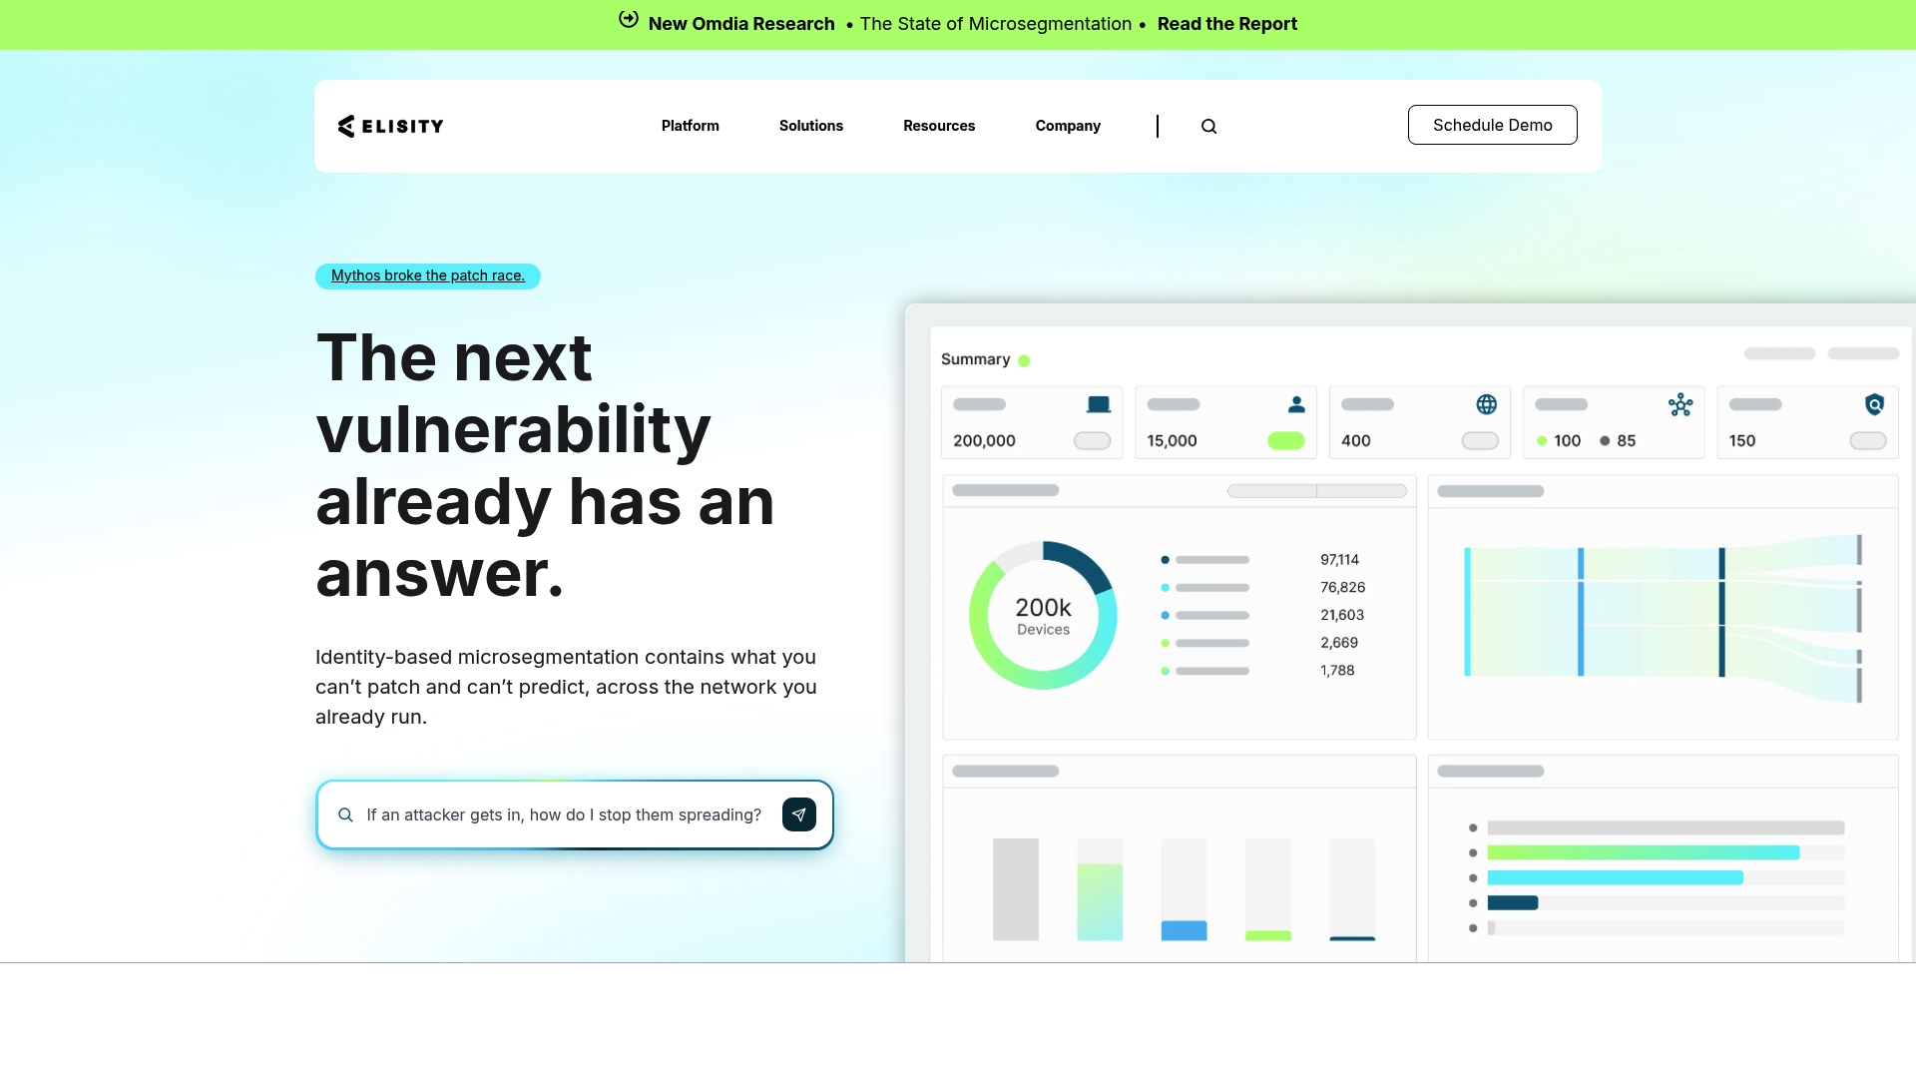This screenshot has width=1916, height=1078.
Task: Open the Solutions menu
Action: pyautogui.click(x=810, y=126)
